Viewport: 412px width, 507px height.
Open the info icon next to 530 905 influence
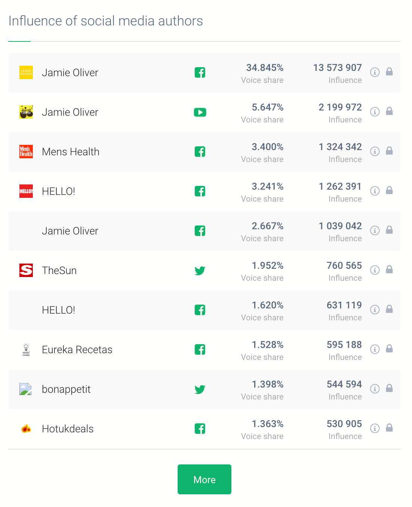pyautogui.click(x=375, y=428)
